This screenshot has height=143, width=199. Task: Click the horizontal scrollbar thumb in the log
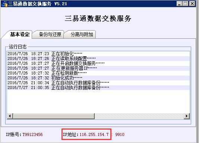click(x=54, y=116)
